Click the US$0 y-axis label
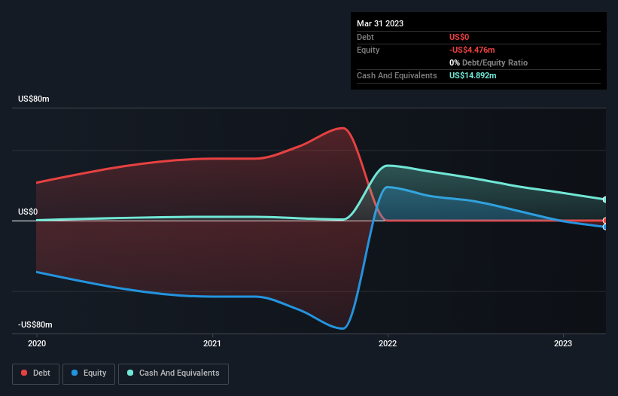This screenshot has height=396, width=618. tap(28, 212)
